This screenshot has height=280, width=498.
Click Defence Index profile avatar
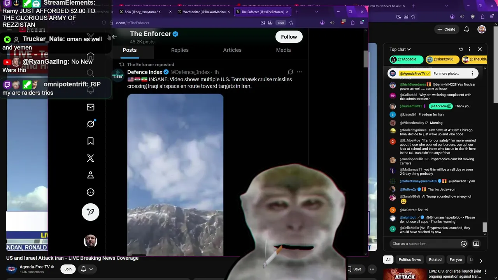pos(117,75)
